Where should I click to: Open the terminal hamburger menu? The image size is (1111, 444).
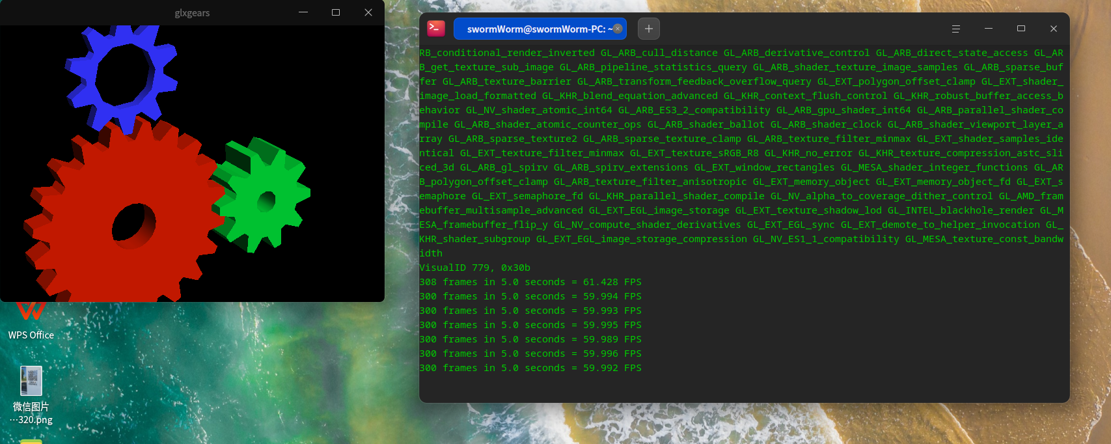click(x=956, y=29)
